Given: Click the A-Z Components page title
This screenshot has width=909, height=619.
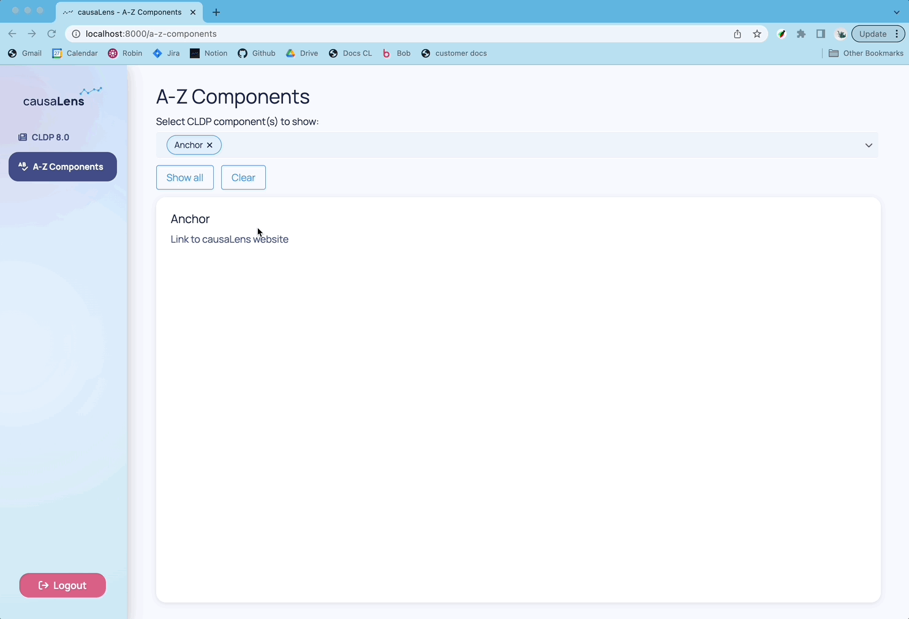Looking at the screenshot, I should point(233,97).
